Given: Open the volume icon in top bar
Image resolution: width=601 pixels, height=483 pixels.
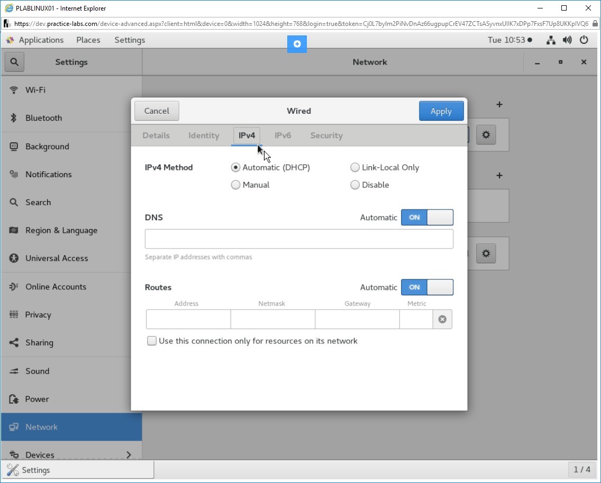Looking at the screenshot, I should point(567,40).
